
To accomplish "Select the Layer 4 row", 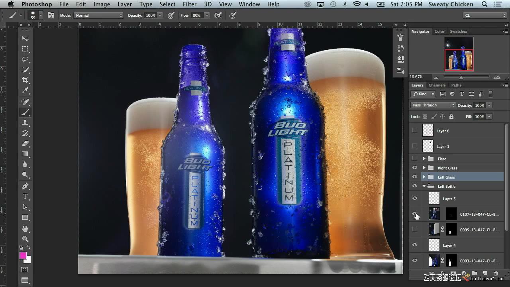I will coord(462,245).
